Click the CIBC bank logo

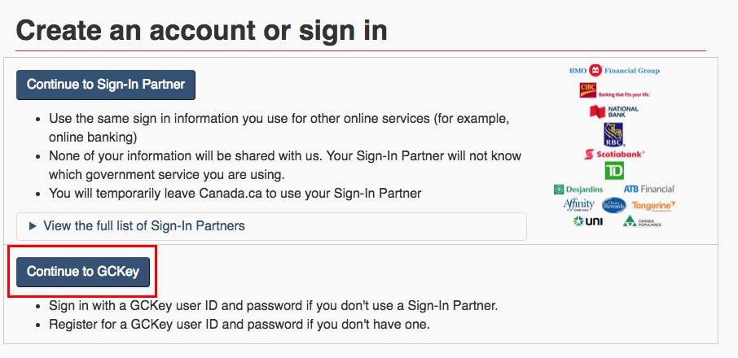tap(613, 90)
